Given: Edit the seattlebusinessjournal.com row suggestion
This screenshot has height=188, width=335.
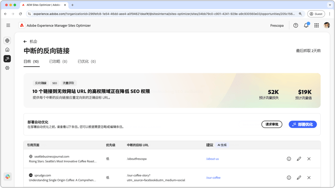Looking at the screenshot, I should click(299, 159).
